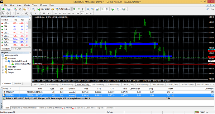The height and width of the screenshot is (114, 215).
Task: Open the Insert menu
Action: coord(19,5)
